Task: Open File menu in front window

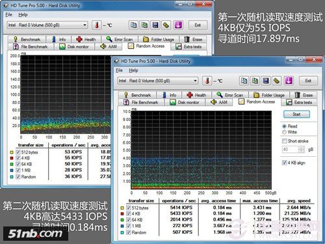Action: tap(120, 70)
